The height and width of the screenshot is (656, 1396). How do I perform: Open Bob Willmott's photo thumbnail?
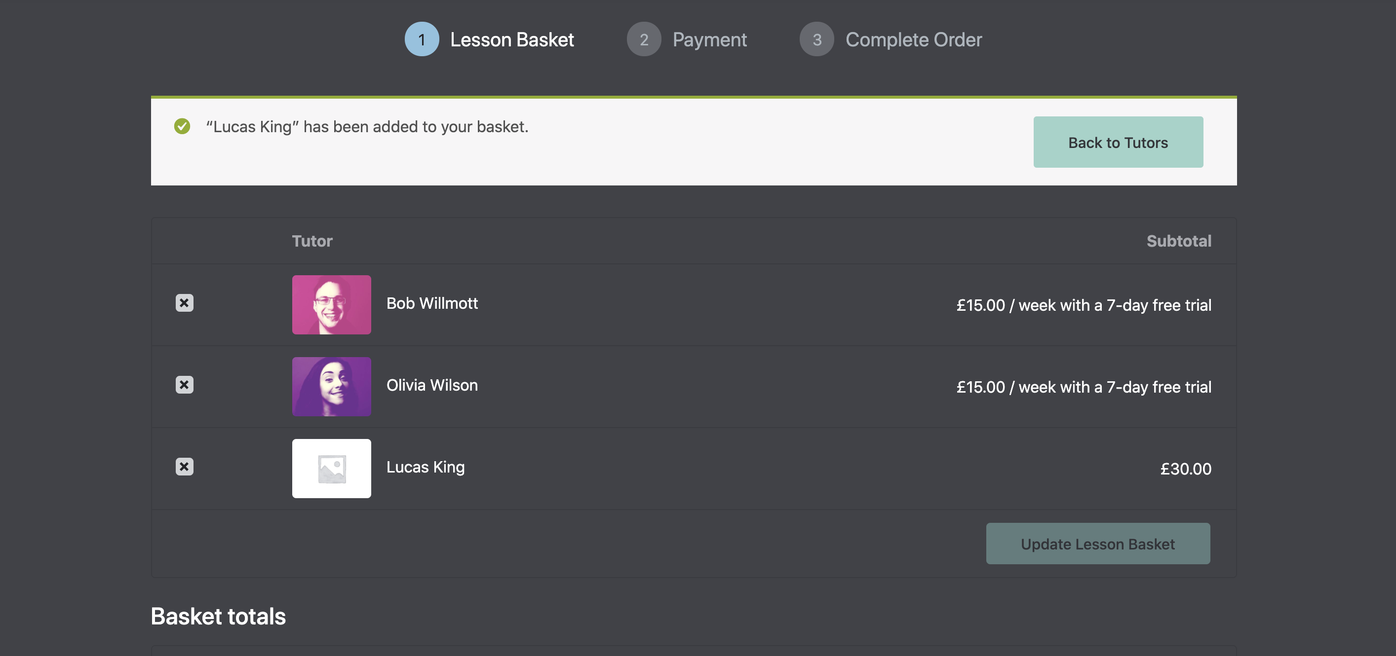coord(332,304)
